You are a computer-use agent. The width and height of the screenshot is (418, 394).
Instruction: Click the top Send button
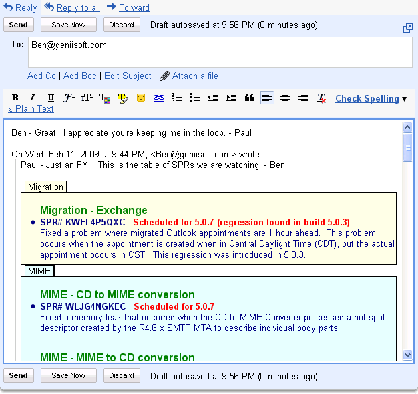[x=19, y=25]
